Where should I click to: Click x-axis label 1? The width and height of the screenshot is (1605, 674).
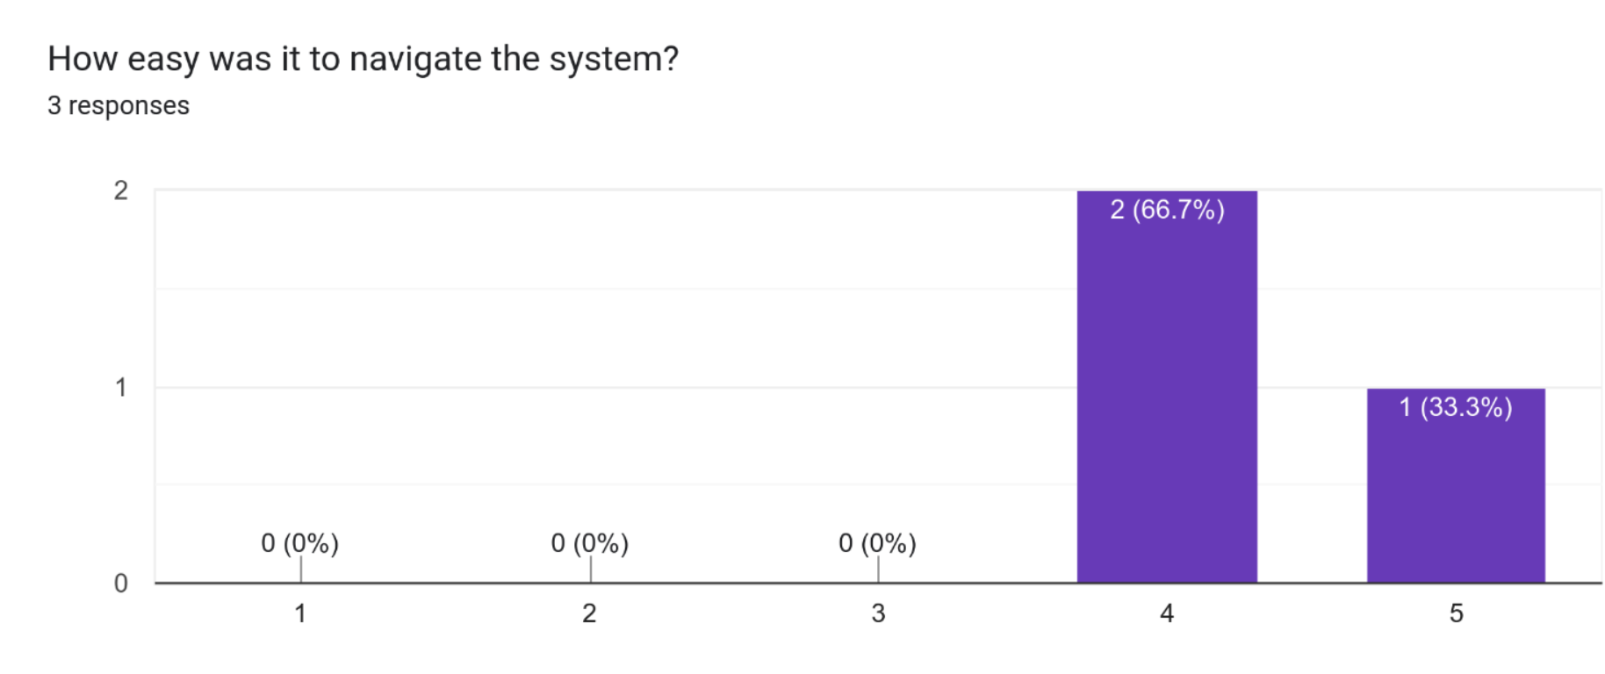click(300, 613)
